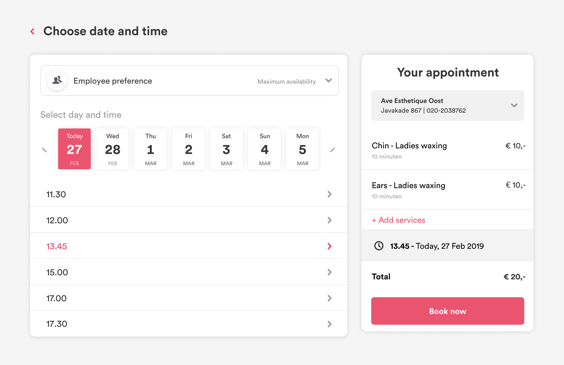Click the arrow on the 11.30 slot

tap(330, 194)
